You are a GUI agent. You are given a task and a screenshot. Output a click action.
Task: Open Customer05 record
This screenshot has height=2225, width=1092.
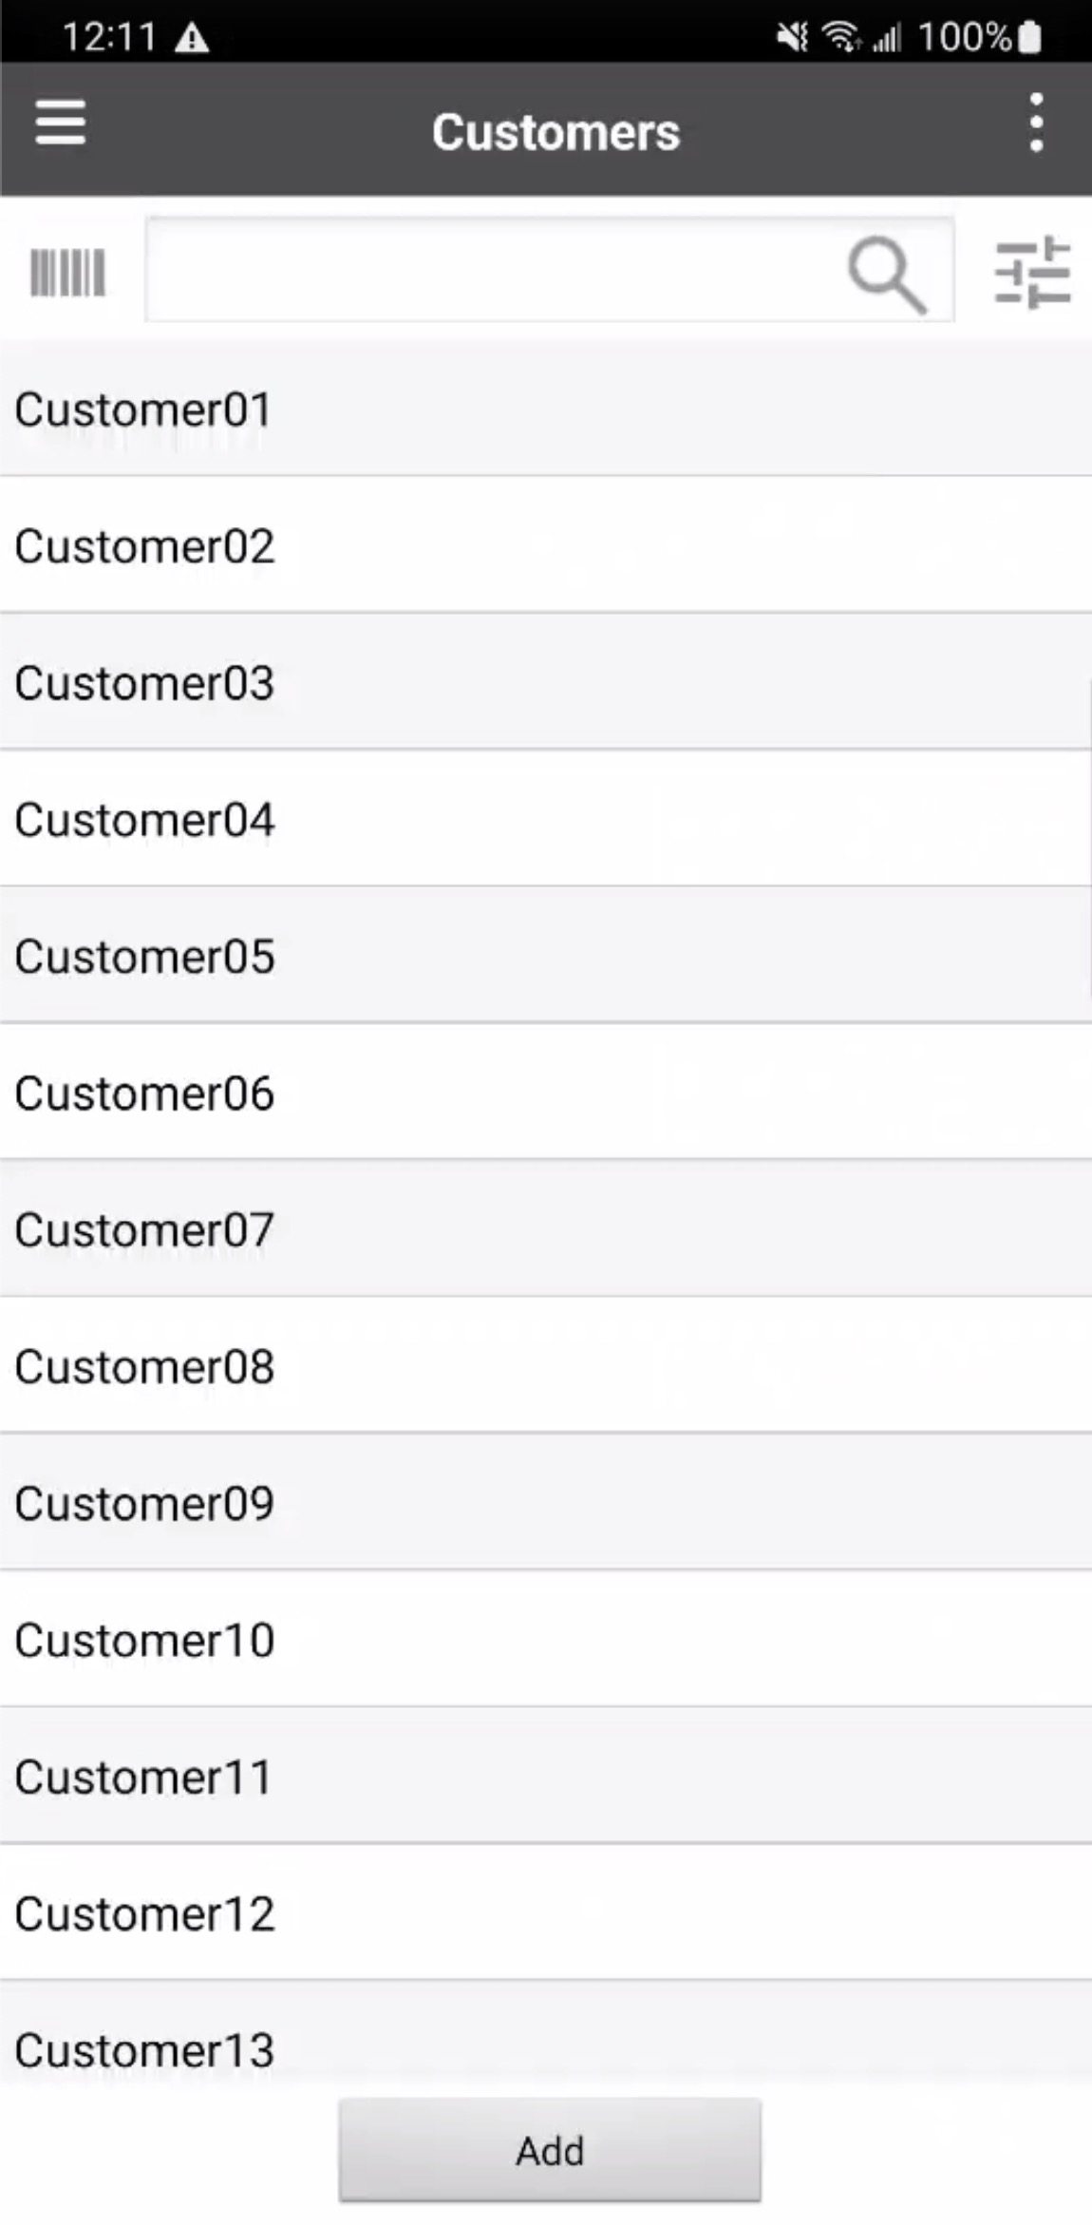[546, 957]
